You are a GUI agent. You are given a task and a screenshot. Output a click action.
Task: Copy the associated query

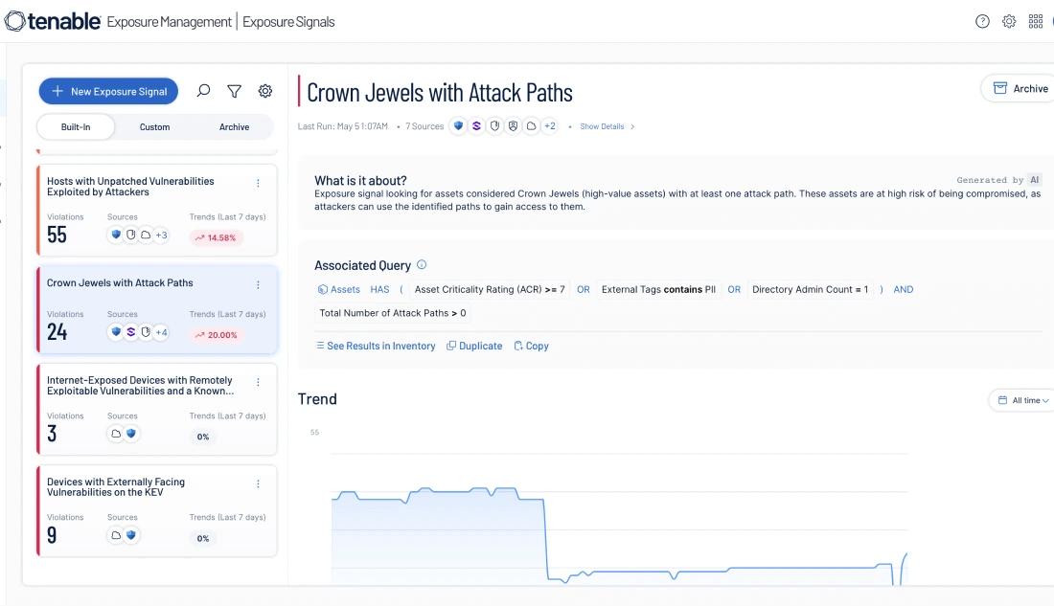(x=531, y=346)
